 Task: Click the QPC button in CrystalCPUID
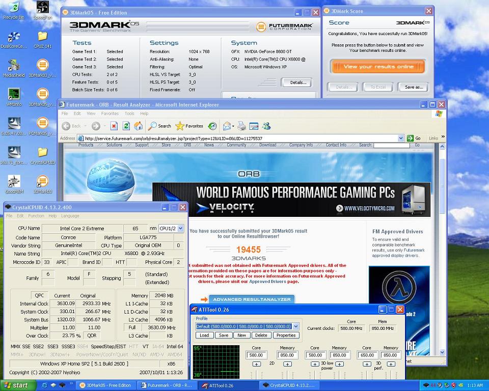39,296
